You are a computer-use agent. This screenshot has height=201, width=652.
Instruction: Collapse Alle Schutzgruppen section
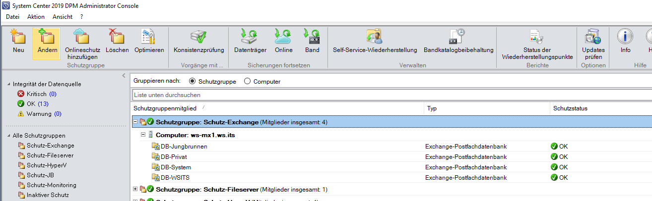click(8, 136)
